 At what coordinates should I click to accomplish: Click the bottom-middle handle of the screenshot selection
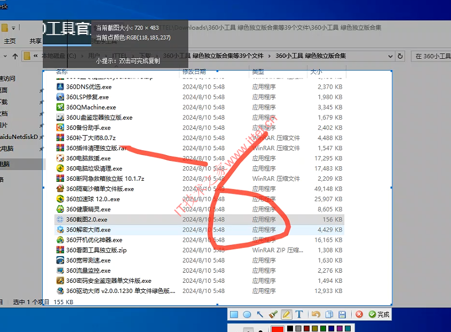click(x=217, y=304)
